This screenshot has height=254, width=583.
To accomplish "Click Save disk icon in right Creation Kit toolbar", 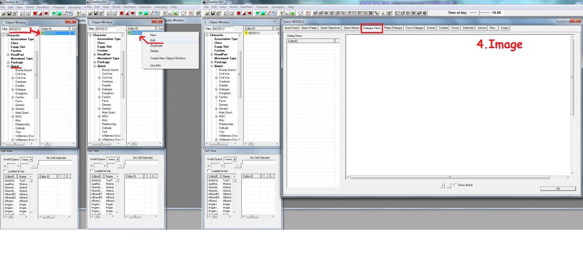I will coord(213,13).
